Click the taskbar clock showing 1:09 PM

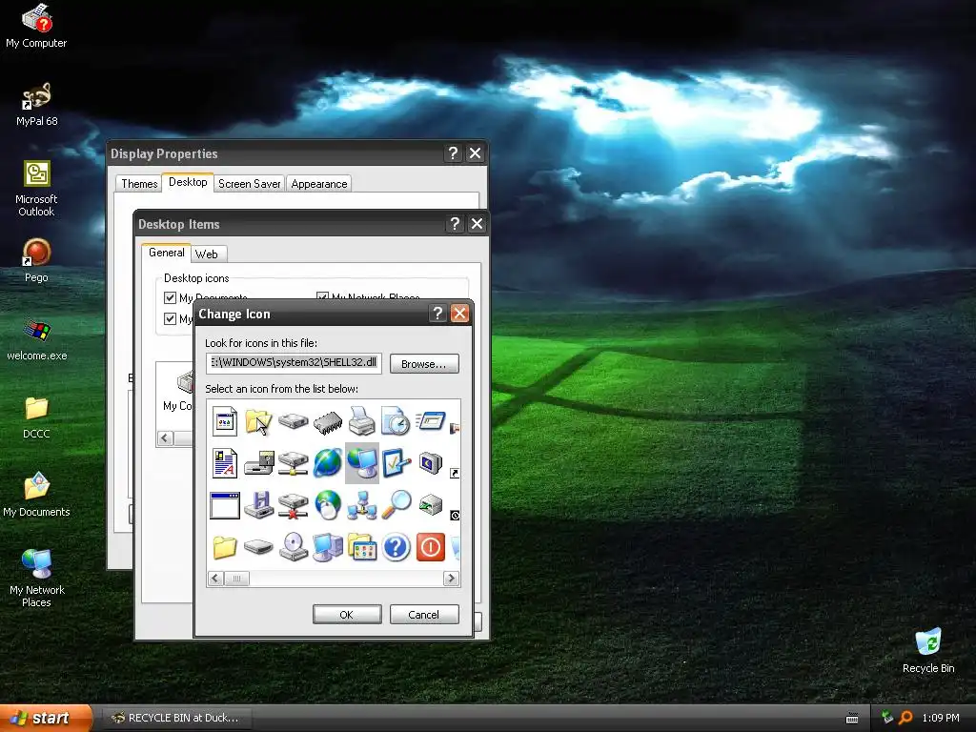941,718
